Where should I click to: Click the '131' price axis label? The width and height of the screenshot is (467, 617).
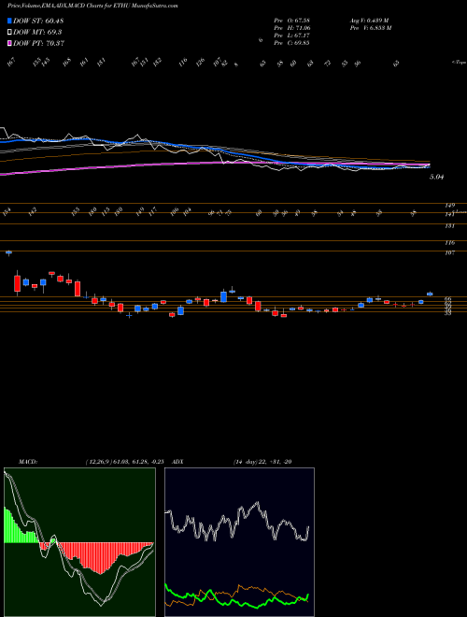coord(449,226)
